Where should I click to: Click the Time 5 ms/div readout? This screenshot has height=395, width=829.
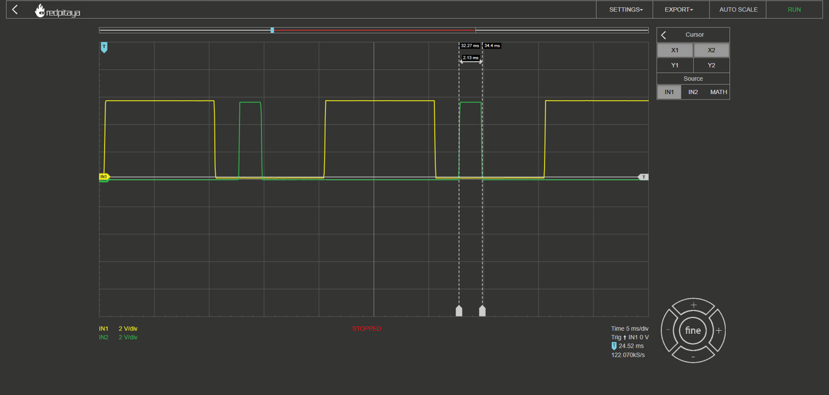630,329
